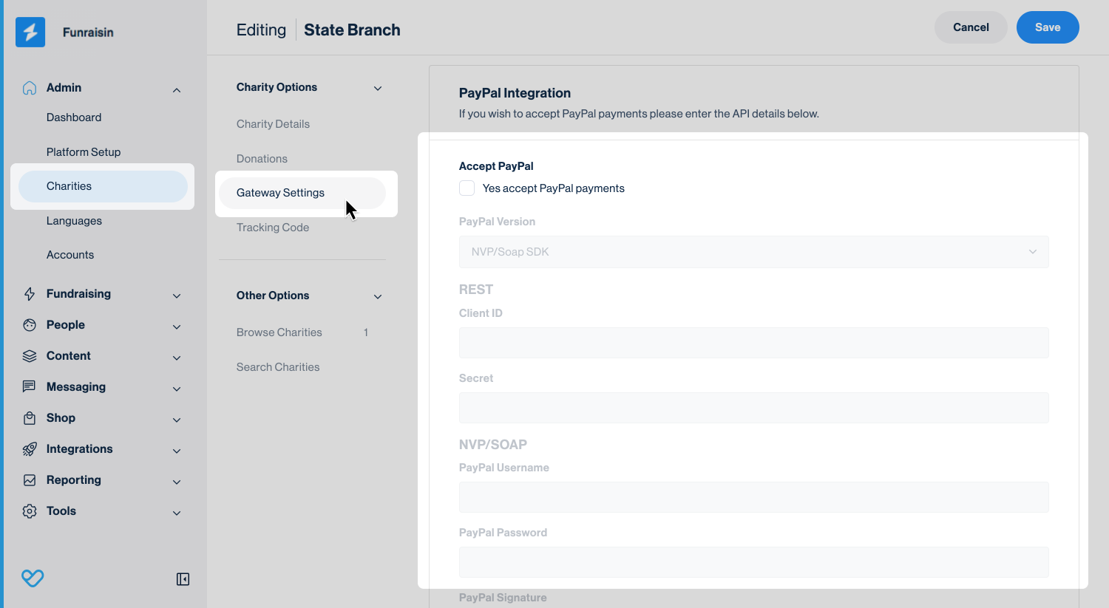Click the Reporting chart icon

click(30, 480)
